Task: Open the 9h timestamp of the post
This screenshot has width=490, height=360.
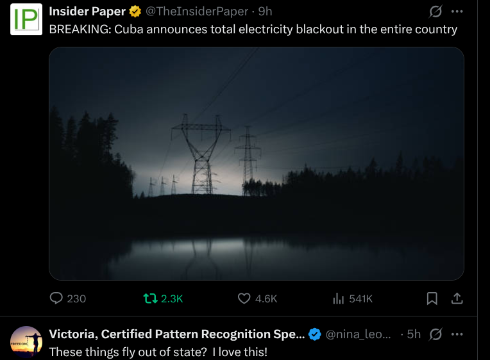Action: tap(266, 12)
